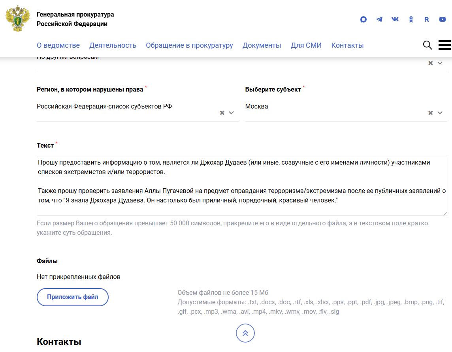Expand the "Регион, в котором нарушены права" dropdown
Image resolution: width=452 pixels, height=352 pixels.
click(232, 113)
